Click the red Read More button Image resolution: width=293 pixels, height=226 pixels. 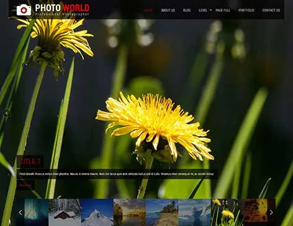coord(25,185)
